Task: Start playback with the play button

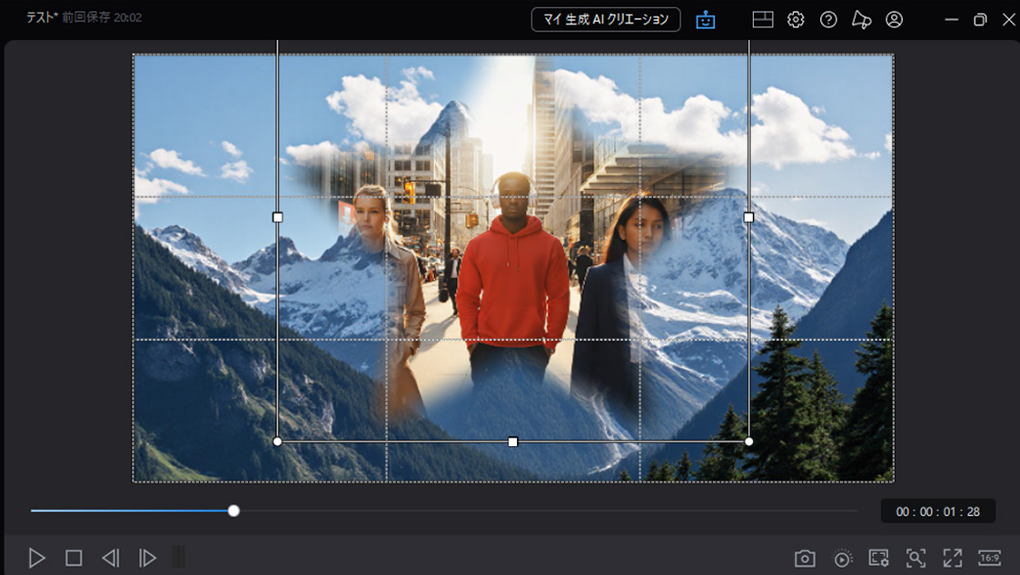Action: (x=35, y=557)
